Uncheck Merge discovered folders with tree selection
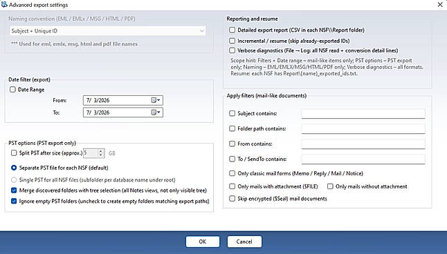 coord(14,190)
